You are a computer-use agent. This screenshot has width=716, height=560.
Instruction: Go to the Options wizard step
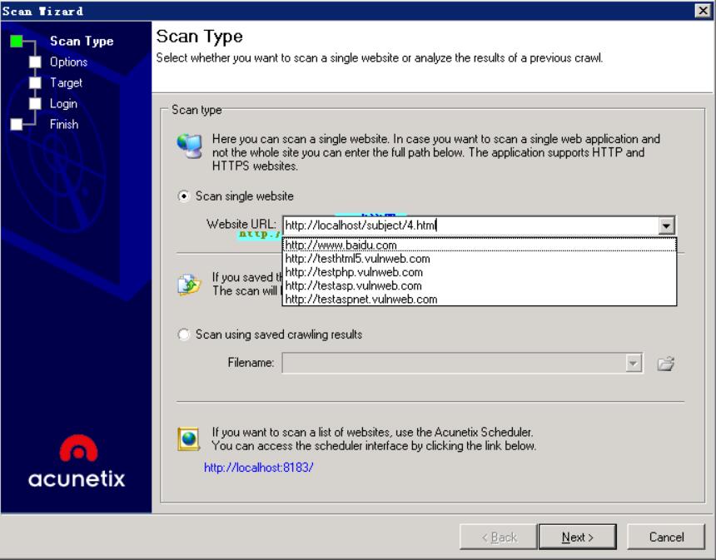[68, 62]
